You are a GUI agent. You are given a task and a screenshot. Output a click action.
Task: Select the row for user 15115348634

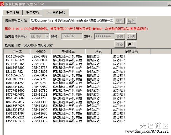point(65,56)
